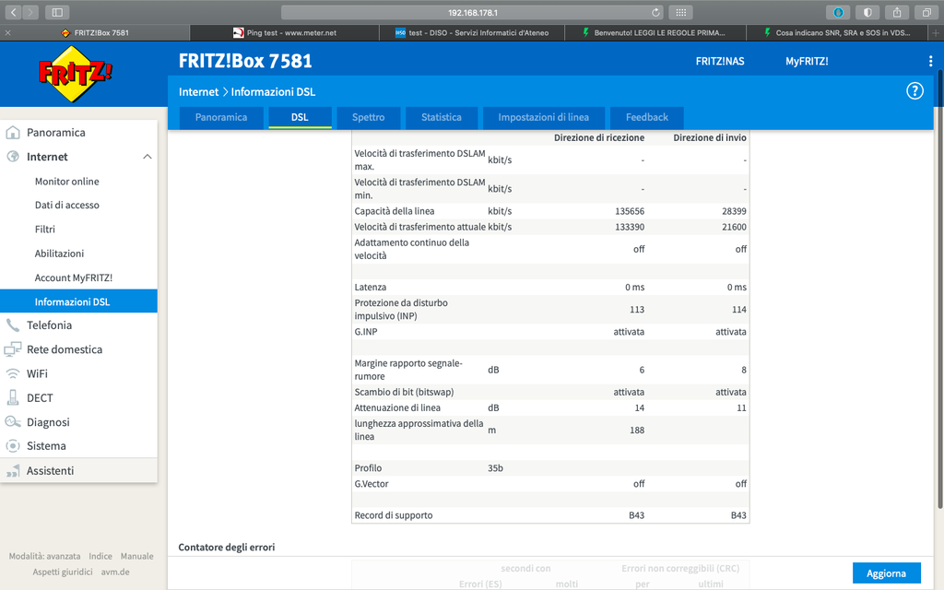Screen dimensions: 944x590
Task: Open Monitor online in sidebar
Action: tap(66, 182)
